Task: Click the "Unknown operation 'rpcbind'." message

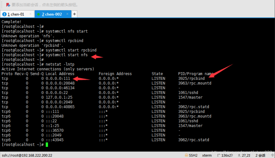Action: pos(32,46)
